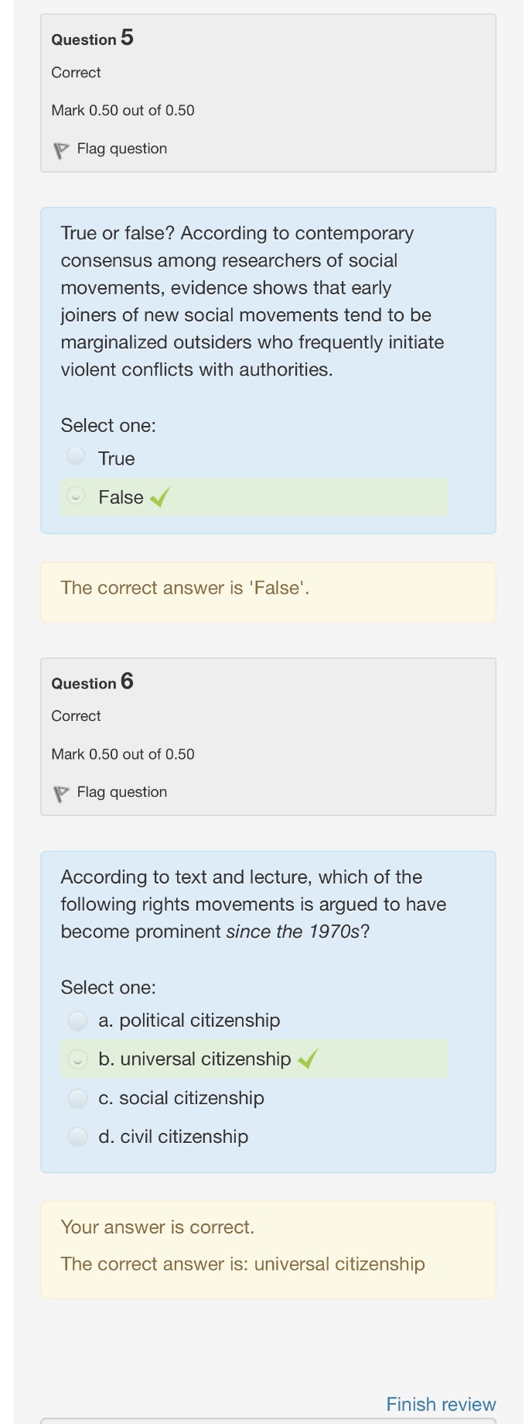Click the Question 5 heading

pyautogui.click(x=92, y=38)
